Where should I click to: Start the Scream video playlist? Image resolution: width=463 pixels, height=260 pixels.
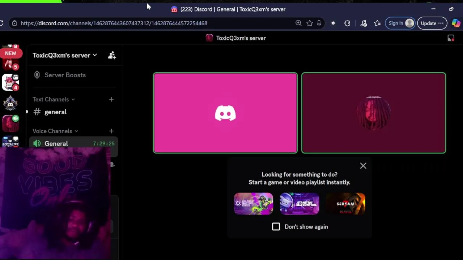coord(345,204)
